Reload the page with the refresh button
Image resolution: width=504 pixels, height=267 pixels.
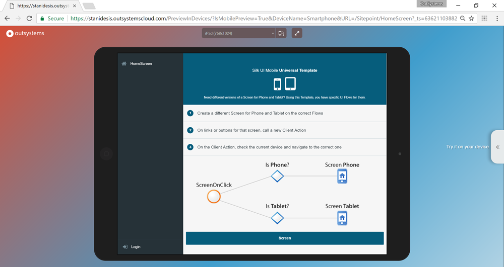point(29,19)
